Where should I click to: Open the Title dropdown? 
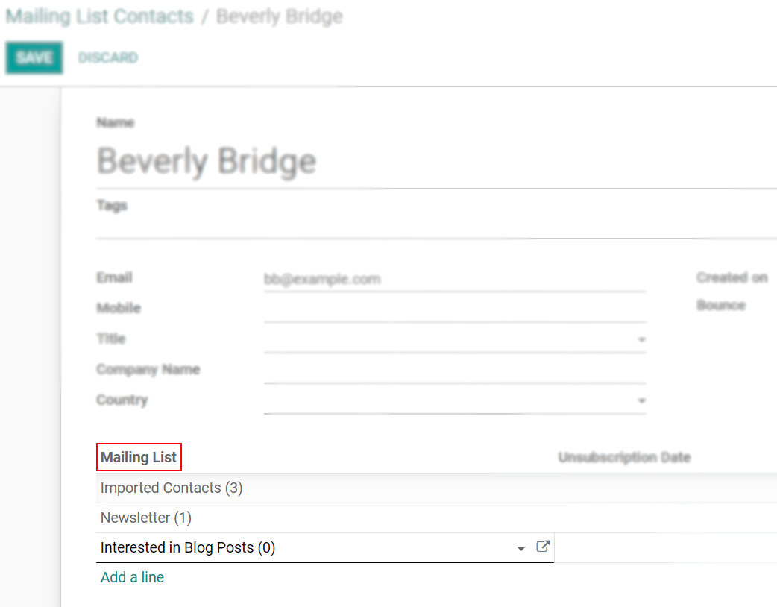coord(641,340)
